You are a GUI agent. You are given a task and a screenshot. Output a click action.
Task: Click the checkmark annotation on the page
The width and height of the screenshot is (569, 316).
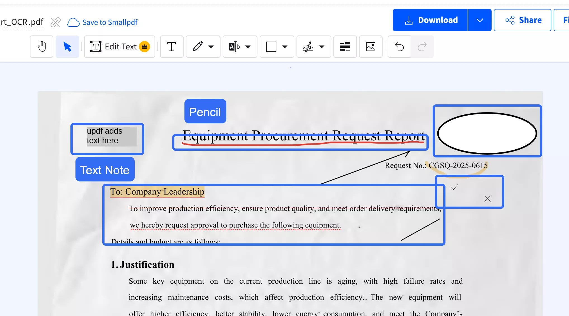(455, 187)
